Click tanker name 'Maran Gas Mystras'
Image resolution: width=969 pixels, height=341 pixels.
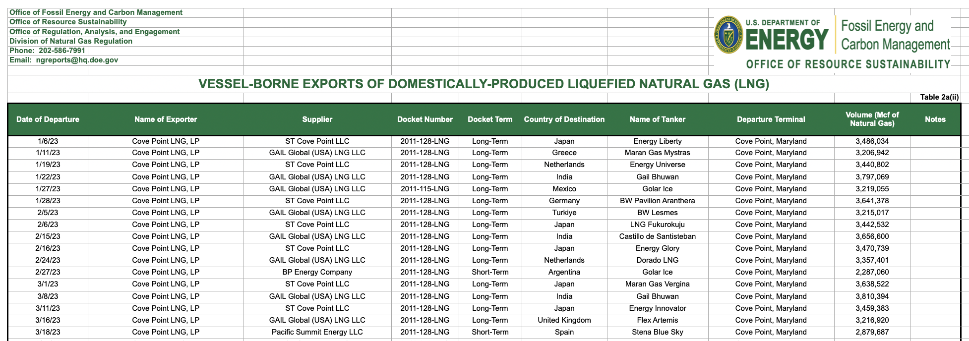(x=658, y=153)
